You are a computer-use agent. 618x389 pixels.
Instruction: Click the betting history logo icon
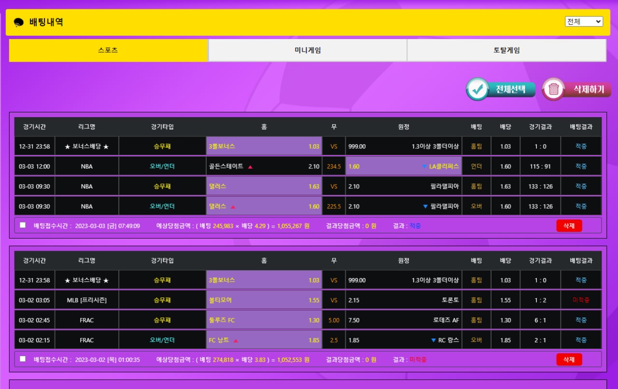19,22
